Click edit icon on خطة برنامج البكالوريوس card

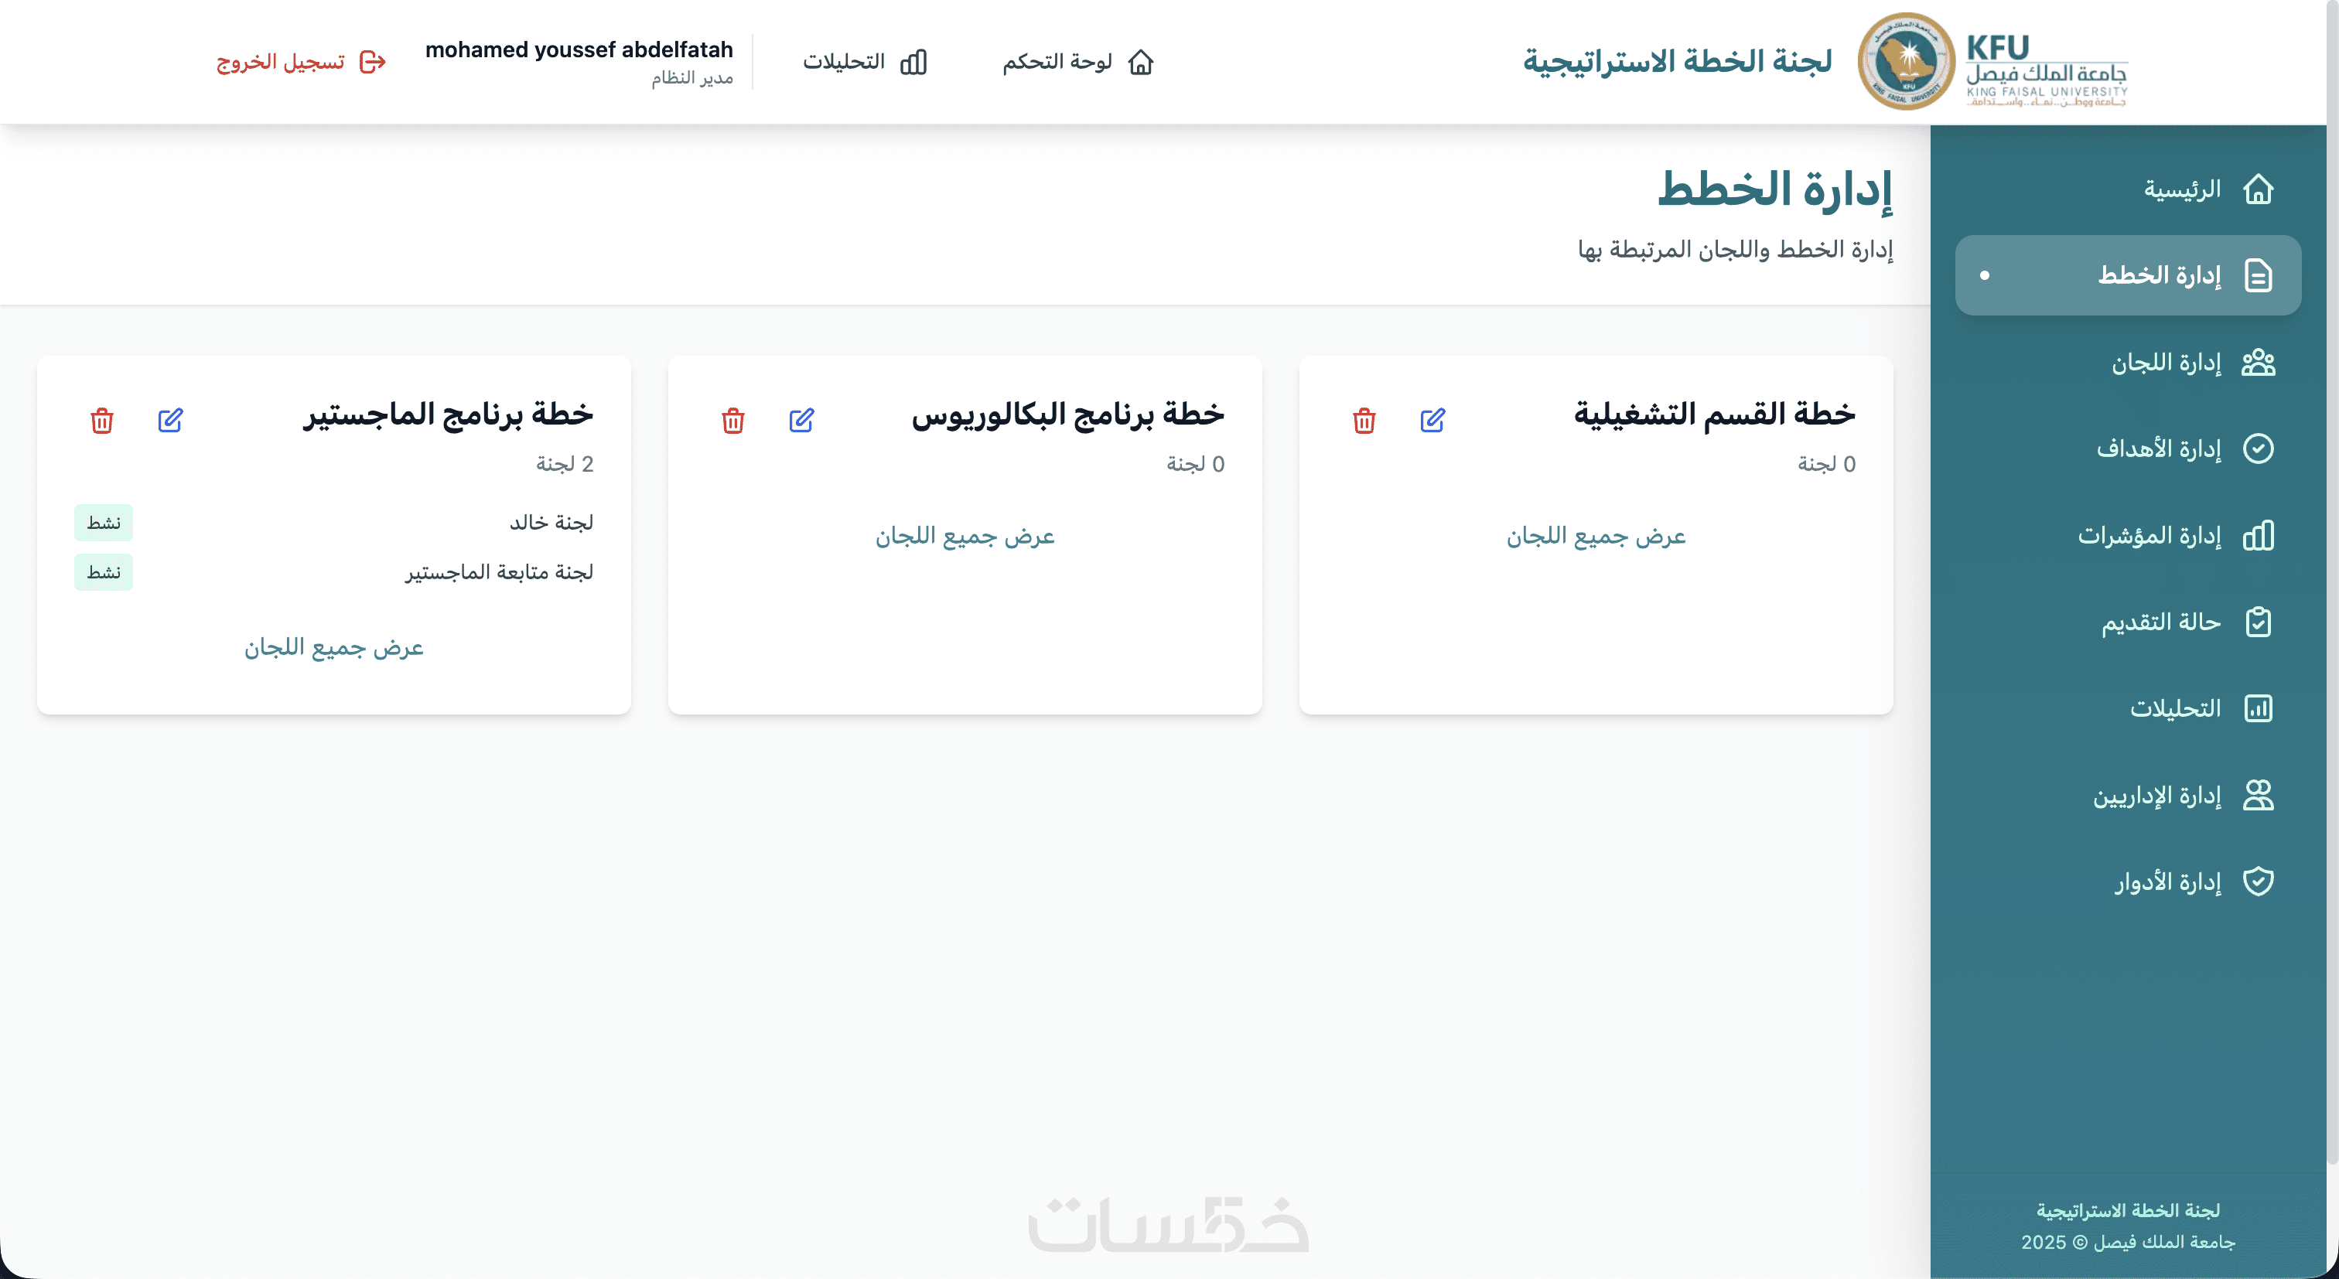[801, 421]
